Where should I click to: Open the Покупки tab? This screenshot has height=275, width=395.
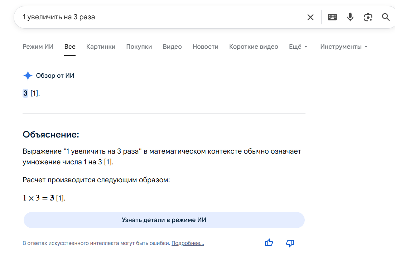[x=139, y=47]
